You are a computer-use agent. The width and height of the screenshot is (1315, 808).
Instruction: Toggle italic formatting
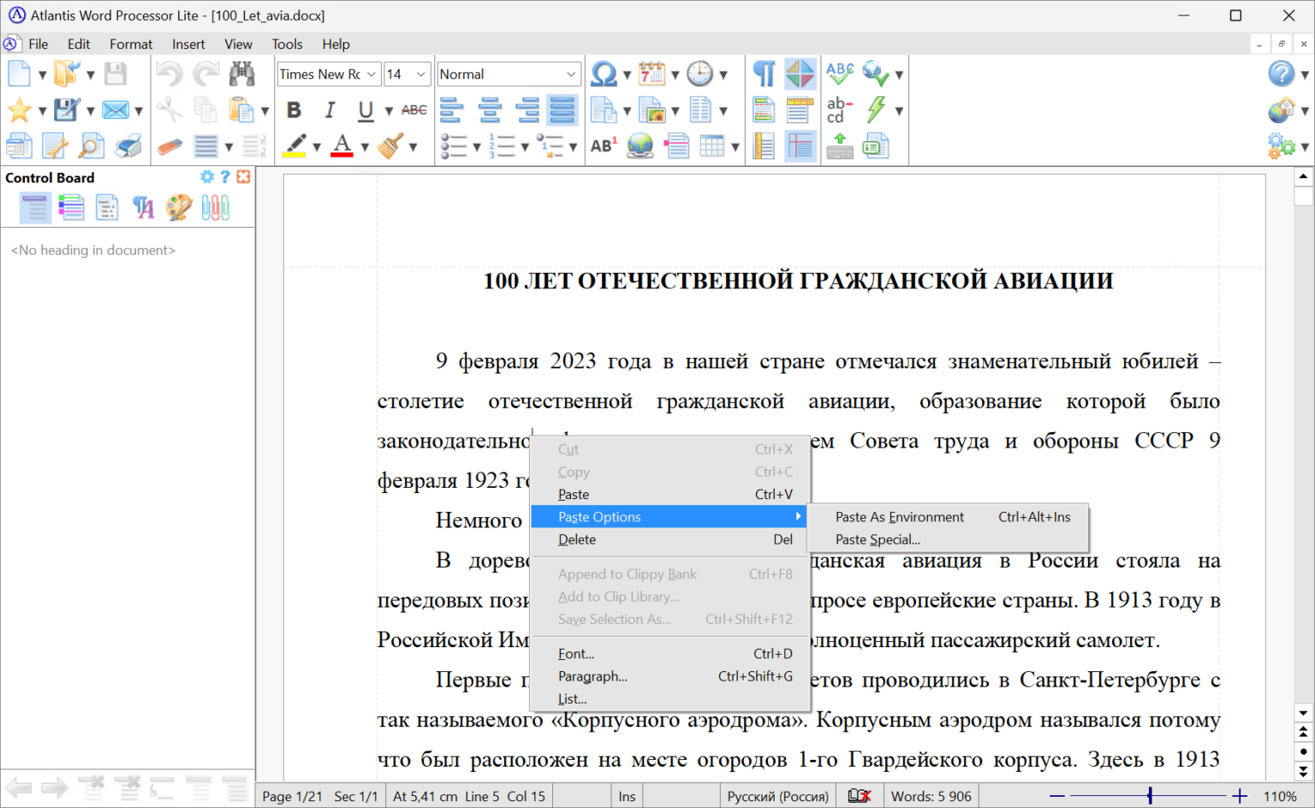point(330,110)
